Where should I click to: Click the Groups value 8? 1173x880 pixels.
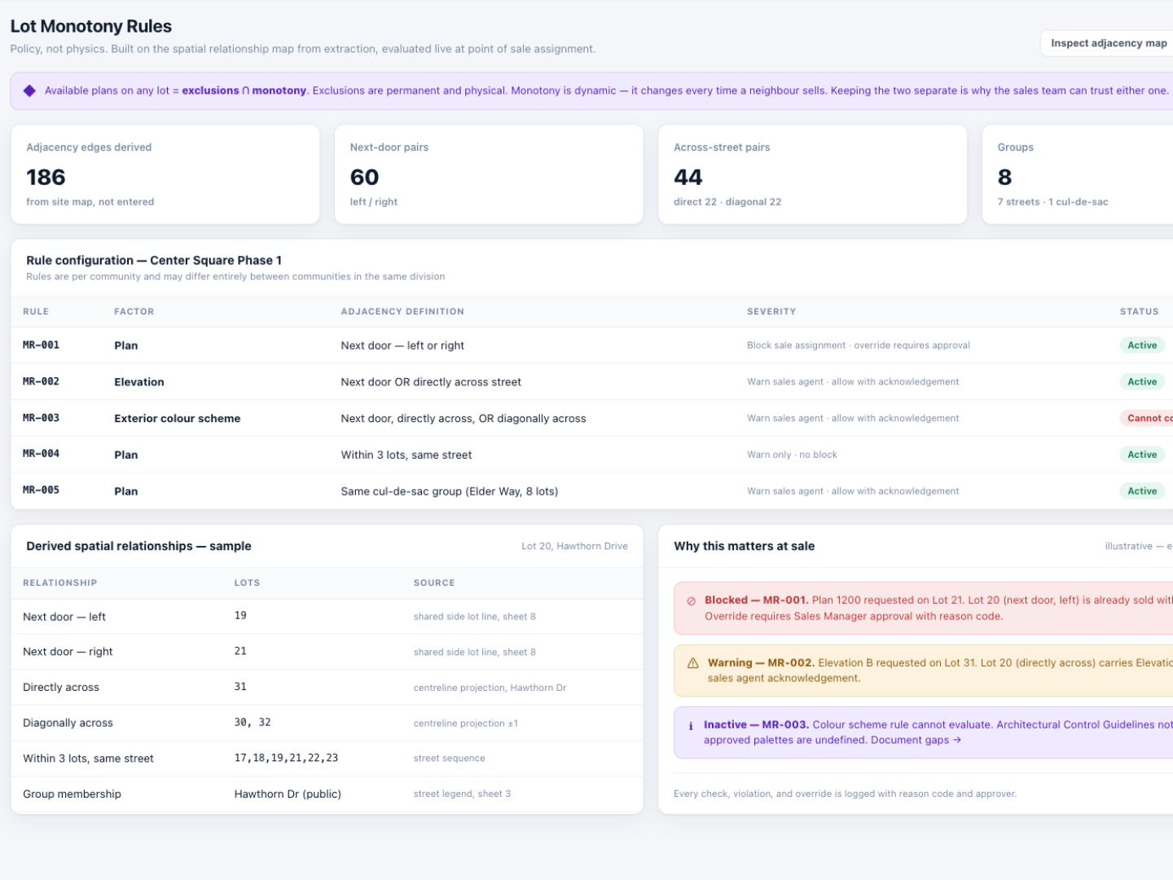click(1004, 177)
